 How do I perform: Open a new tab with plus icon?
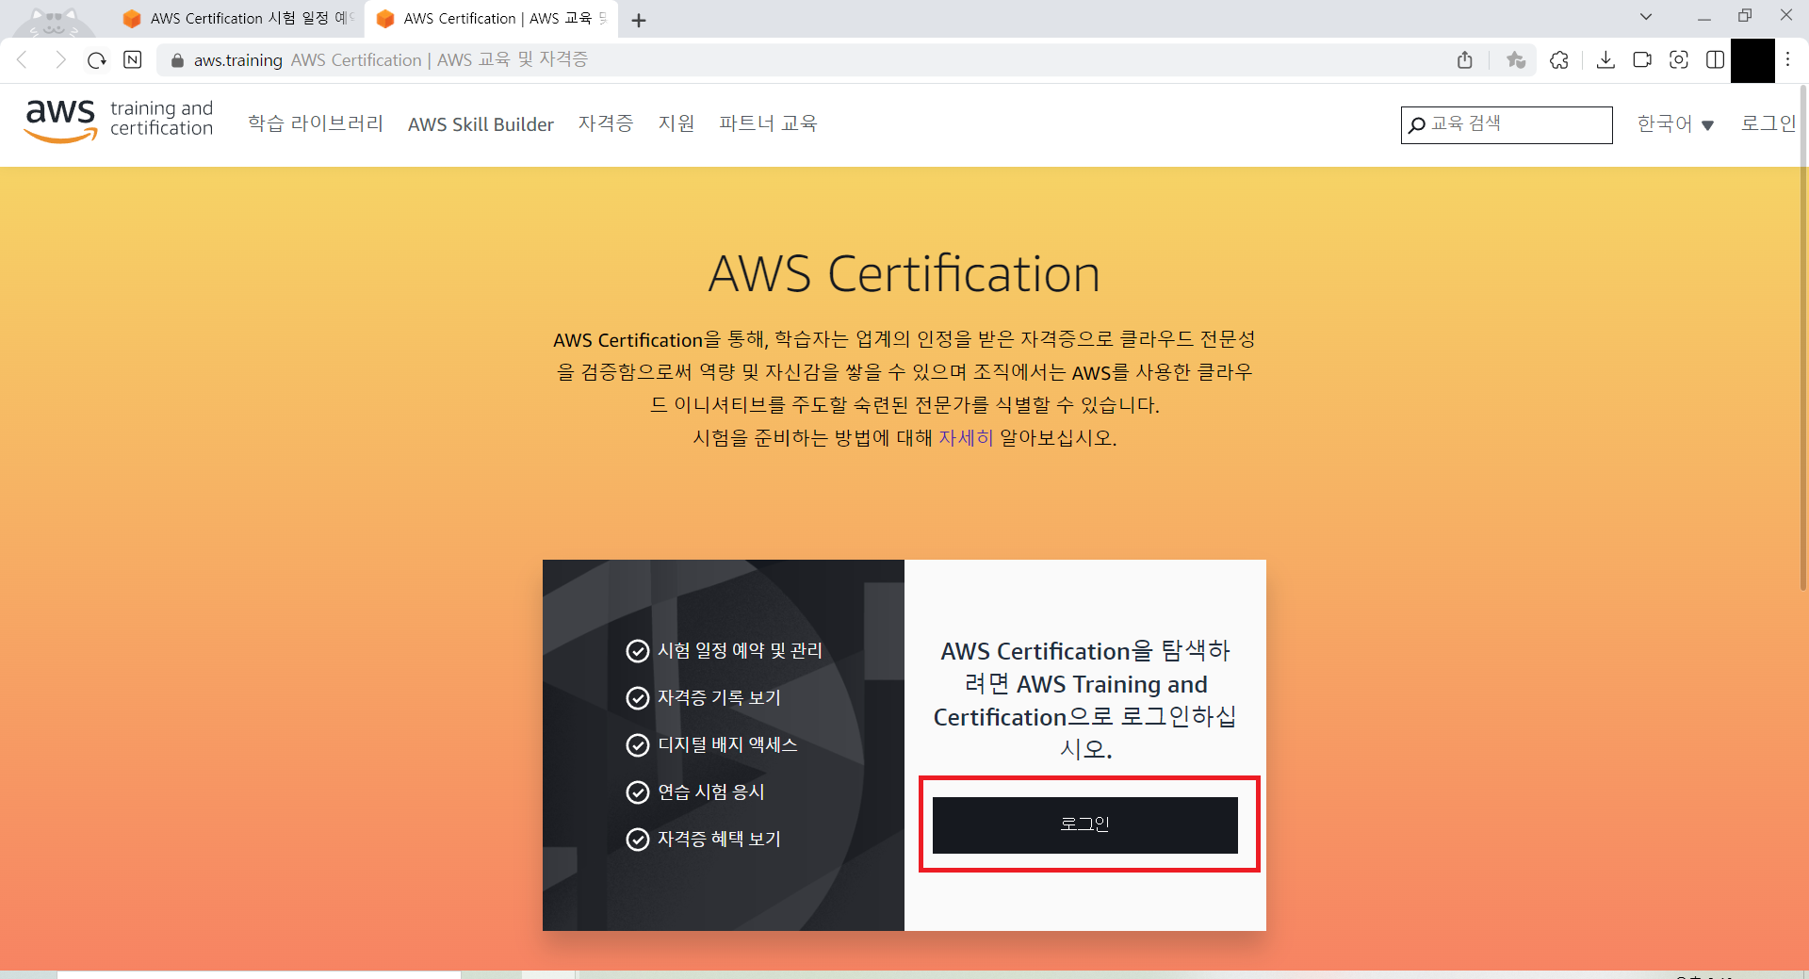(639, 20)
